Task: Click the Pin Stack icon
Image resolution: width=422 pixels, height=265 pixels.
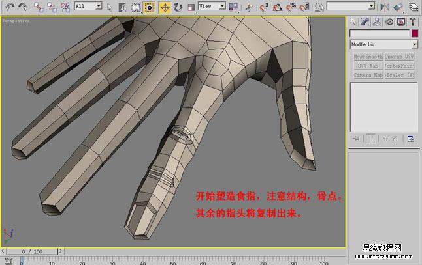Action: [356, 139]
